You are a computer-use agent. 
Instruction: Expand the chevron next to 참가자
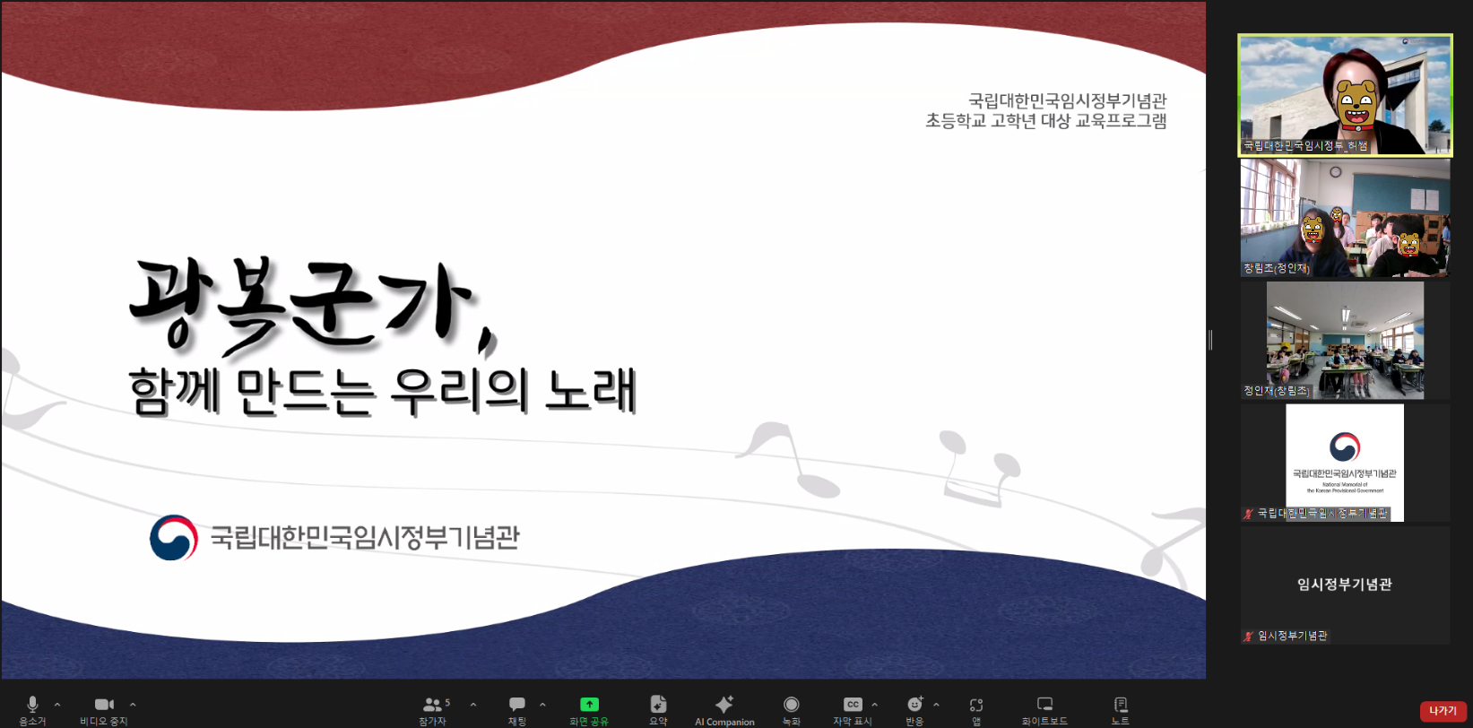point(473,705)
